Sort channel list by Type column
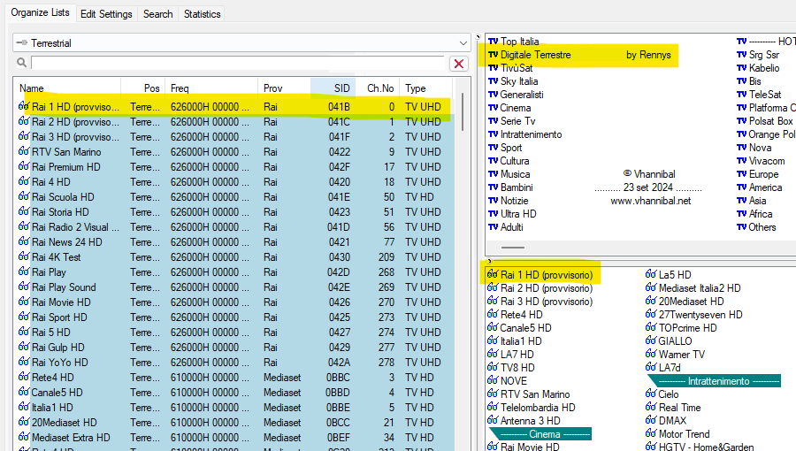The height and width of the screenshot is (451, 796). point(425,88)
